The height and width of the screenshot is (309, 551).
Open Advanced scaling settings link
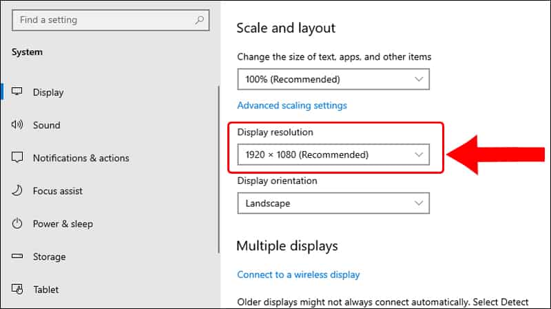292,106
